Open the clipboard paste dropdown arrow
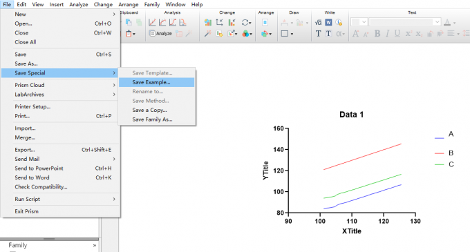The width and height of the screenshot is (470, 252). point(134,34)
